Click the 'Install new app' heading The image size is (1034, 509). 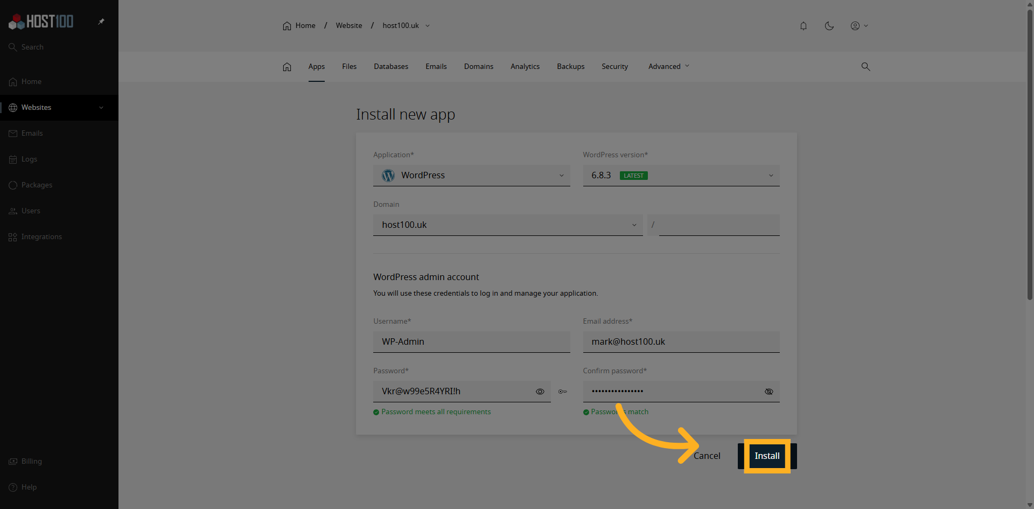(x=406, y=115)
